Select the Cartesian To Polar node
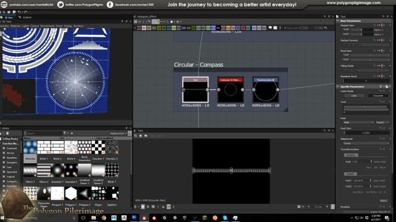Image resolution: width=396 pixels, height=222 pixels. [x=230, y=89]
